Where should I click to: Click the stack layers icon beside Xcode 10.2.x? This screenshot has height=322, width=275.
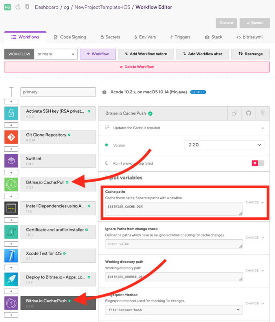pos(104,92)
